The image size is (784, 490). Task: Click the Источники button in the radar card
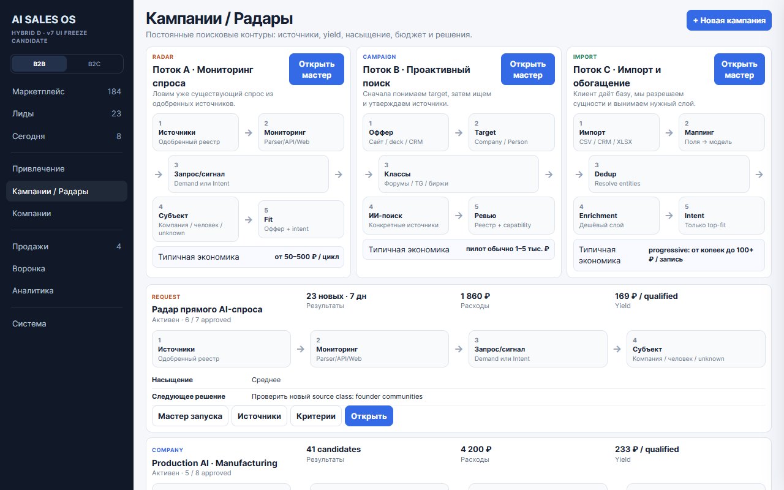click(x=259, y=416)
